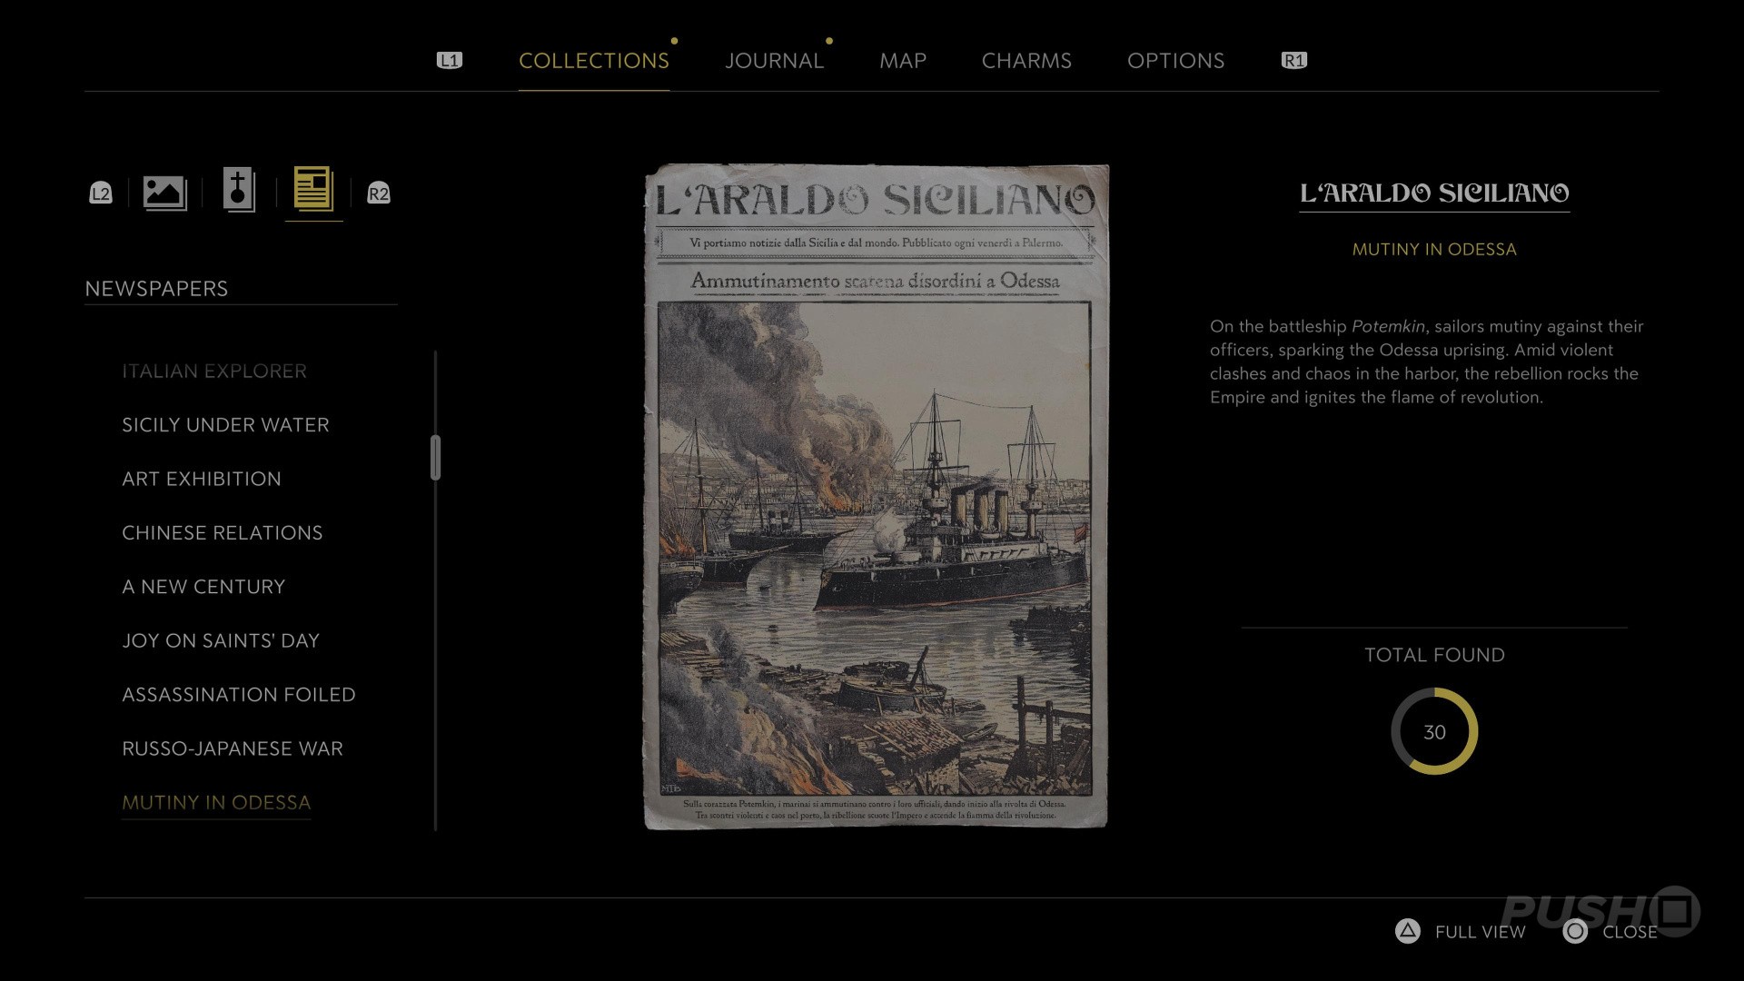Select Assassination Foiled from the list
Viewport: 1744px width, 981px height.
[x=239, y=695]
